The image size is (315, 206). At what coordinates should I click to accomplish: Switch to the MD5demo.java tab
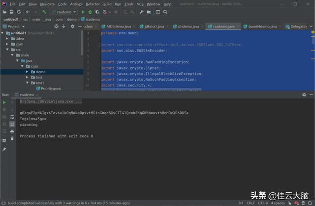point(119,26)
